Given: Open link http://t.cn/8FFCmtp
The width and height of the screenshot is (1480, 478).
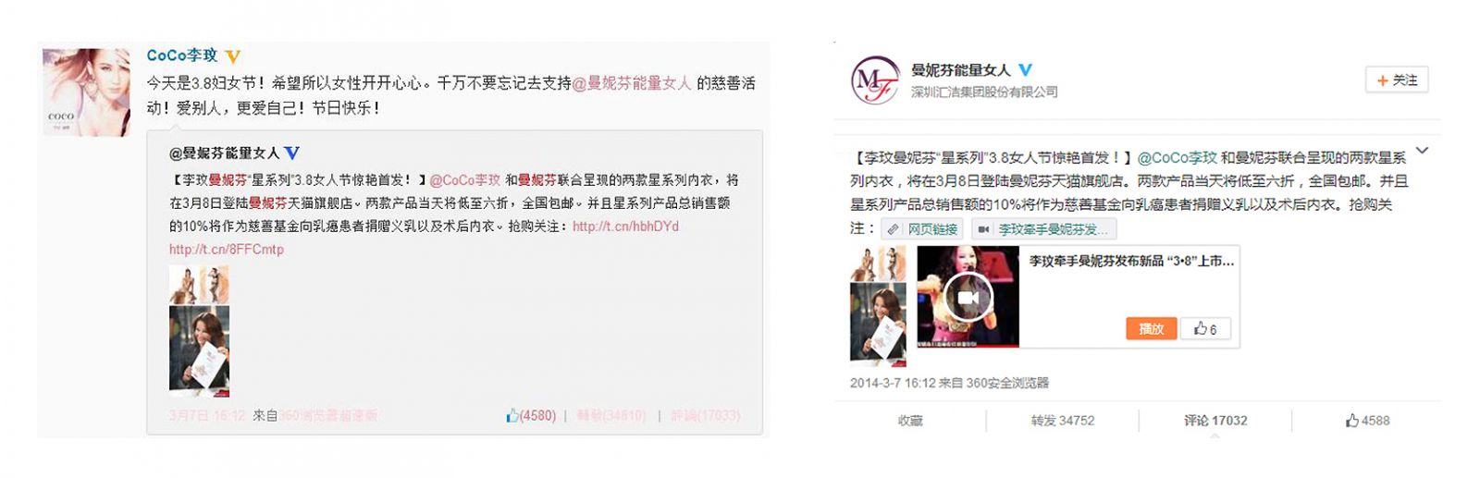Looking at the screenshot, I should click(x=227, y=250).
